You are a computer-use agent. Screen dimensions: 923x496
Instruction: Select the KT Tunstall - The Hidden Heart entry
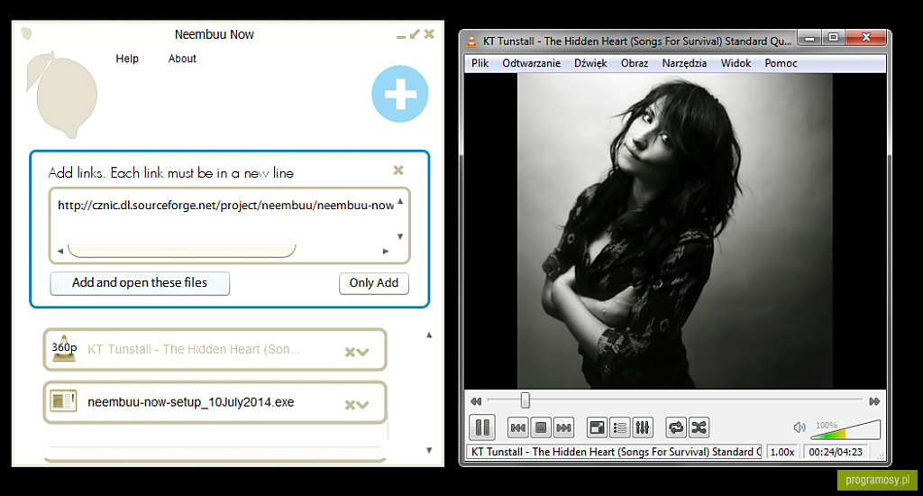215,349
